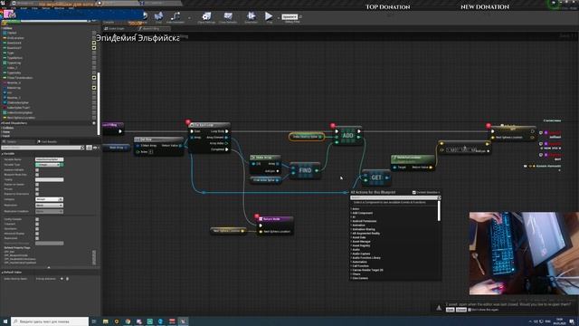Click the FIND array node
Image resolution: width=579 pixels, height=326 pixels.
pos(305,170)
